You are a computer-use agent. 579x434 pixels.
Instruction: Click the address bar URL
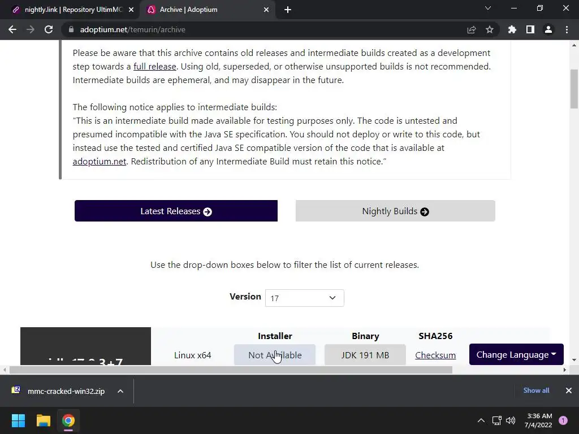click(x=132, y=29)
